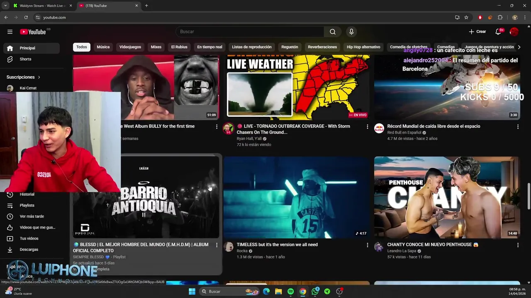Viewport: 531px width, 298px height.
Task: Click the red hand ad-blocker extension
Action: point(480,17)
